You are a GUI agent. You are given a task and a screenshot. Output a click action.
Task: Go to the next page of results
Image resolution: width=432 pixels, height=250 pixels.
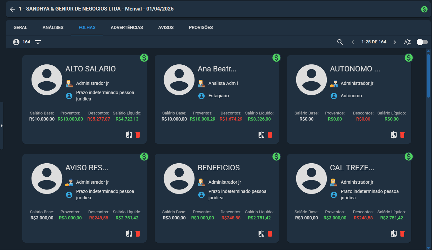(x=395, y=42)
